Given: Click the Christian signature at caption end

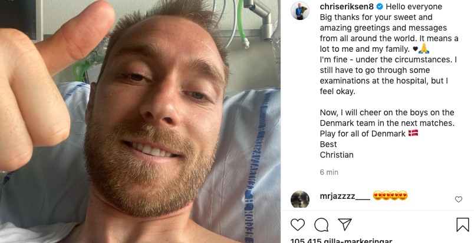Looking at the screenshot, I should click(x=337, y=155).
